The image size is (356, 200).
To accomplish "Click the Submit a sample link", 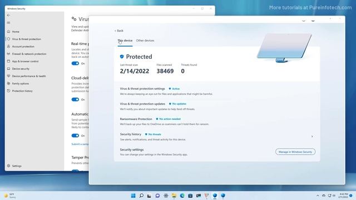I will [80, 144].
